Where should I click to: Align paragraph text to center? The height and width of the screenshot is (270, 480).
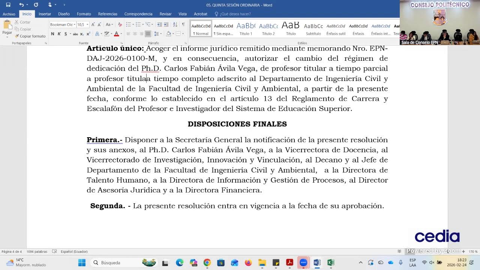point(135,34)
